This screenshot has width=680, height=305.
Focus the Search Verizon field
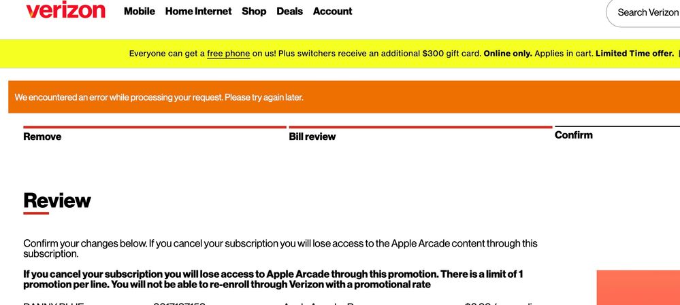point(643,12)
